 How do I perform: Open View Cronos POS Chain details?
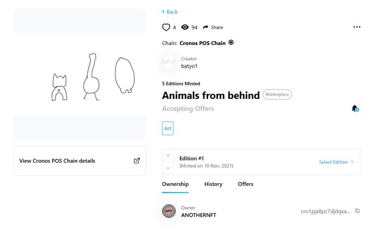tap(80, 161)
